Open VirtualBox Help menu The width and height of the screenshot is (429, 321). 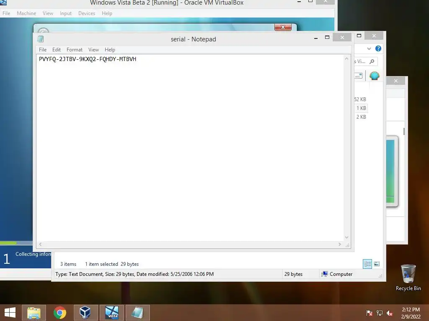pos(107,13)
